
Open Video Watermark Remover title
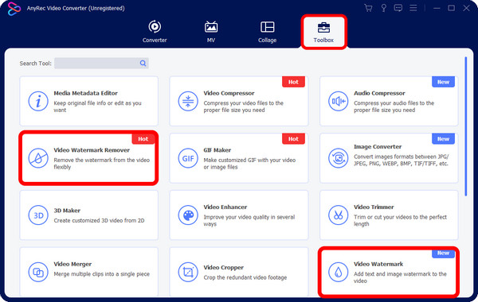click(x=92, y=150)
